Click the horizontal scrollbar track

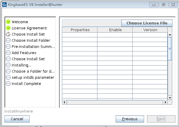click(x=115, y=102)
